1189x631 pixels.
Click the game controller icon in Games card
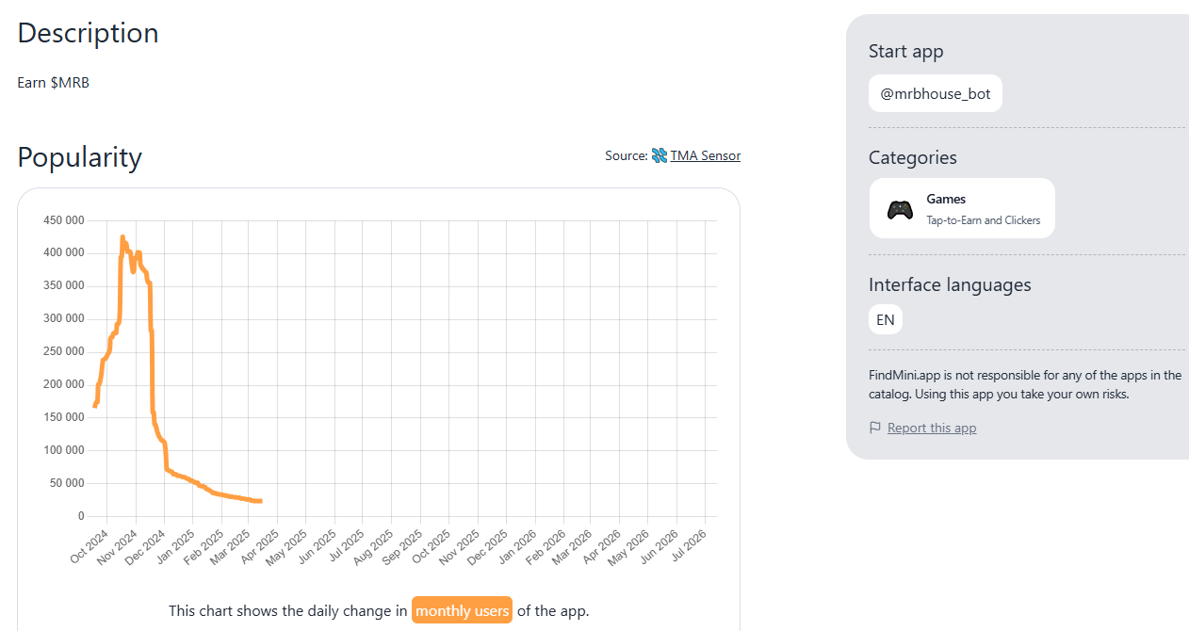(x=900, y=209)
